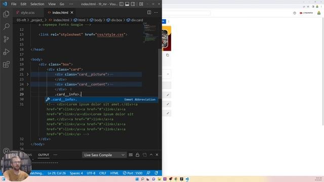Open the Extensions view
The width and height of the screenshot is (324, 182).
tap(6, 64)
